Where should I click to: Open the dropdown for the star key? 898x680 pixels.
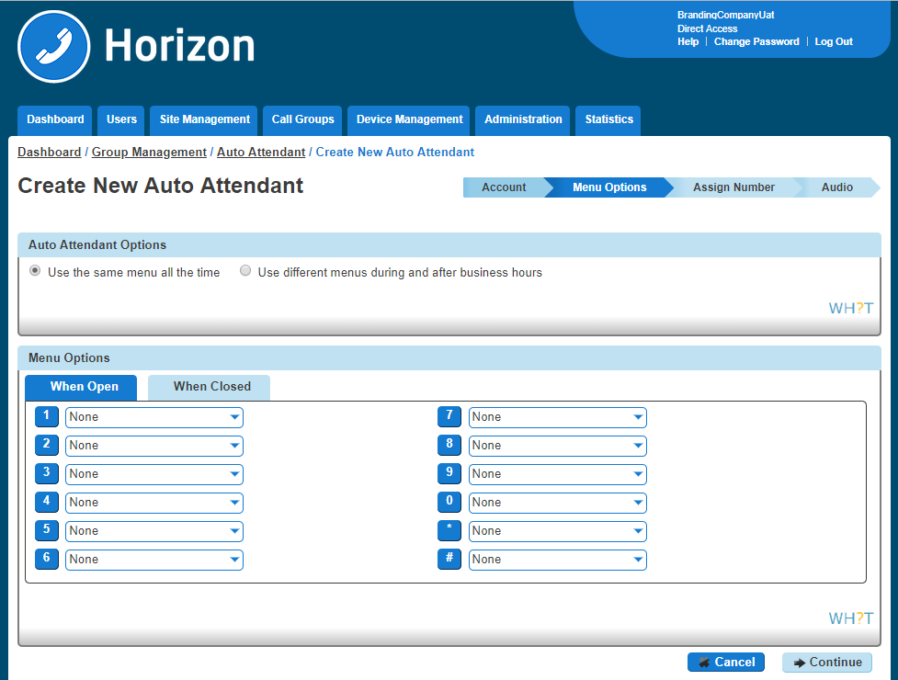(x=557, y=532)
